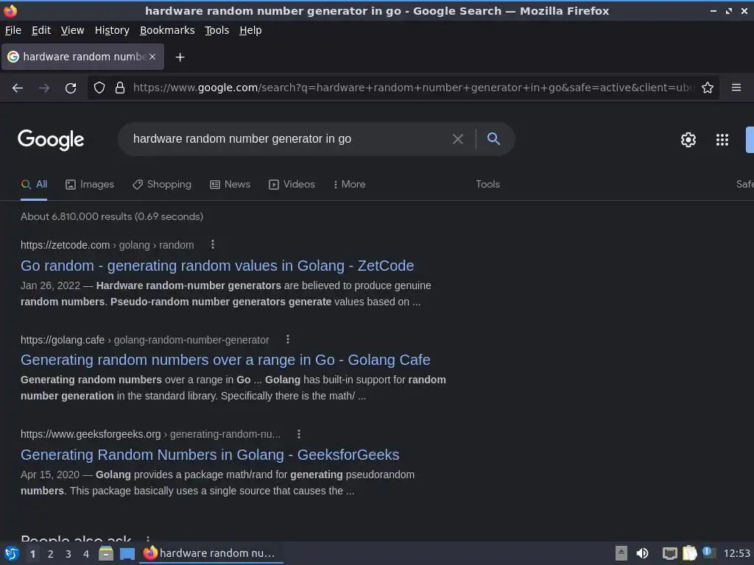Click the forward navigation arrow
Image resolution: width=754 pixels, height=565 pixels.
coord(44,88)
